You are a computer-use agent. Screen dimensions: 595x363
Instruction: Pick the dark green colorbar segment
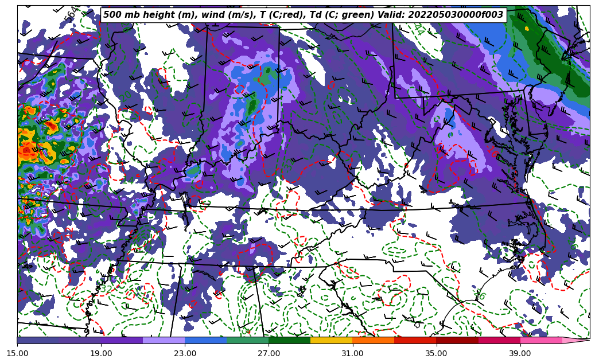click(289, 341)
